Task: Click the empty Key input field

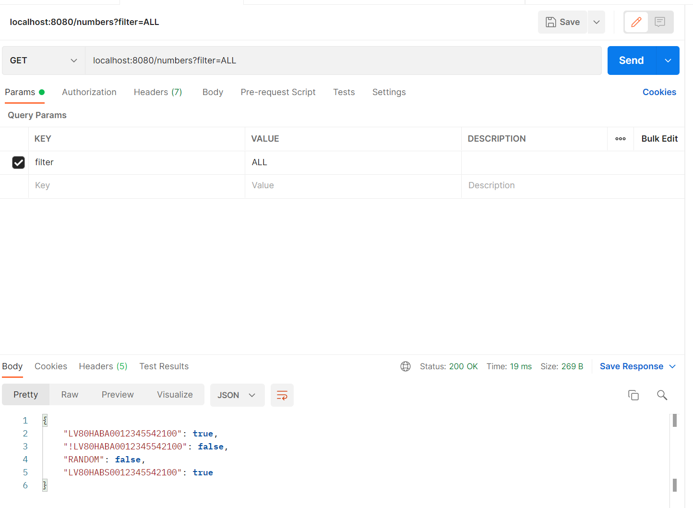Action: (x=137, y=186)
